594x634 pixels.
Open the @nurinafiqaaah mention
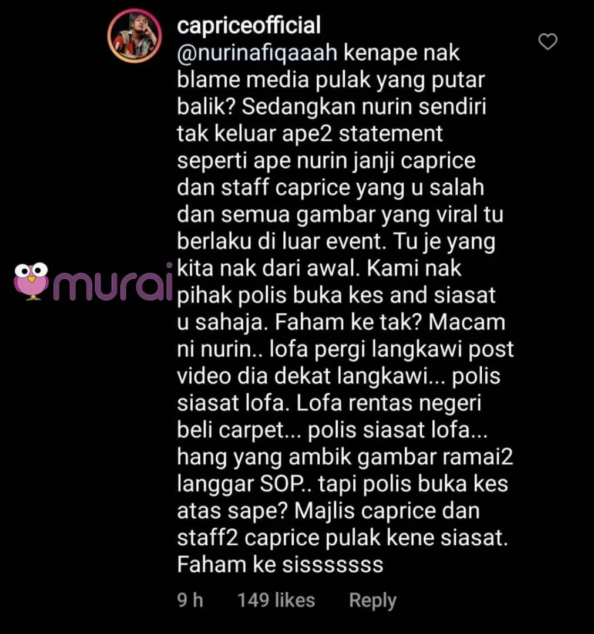tap(257, 53)
